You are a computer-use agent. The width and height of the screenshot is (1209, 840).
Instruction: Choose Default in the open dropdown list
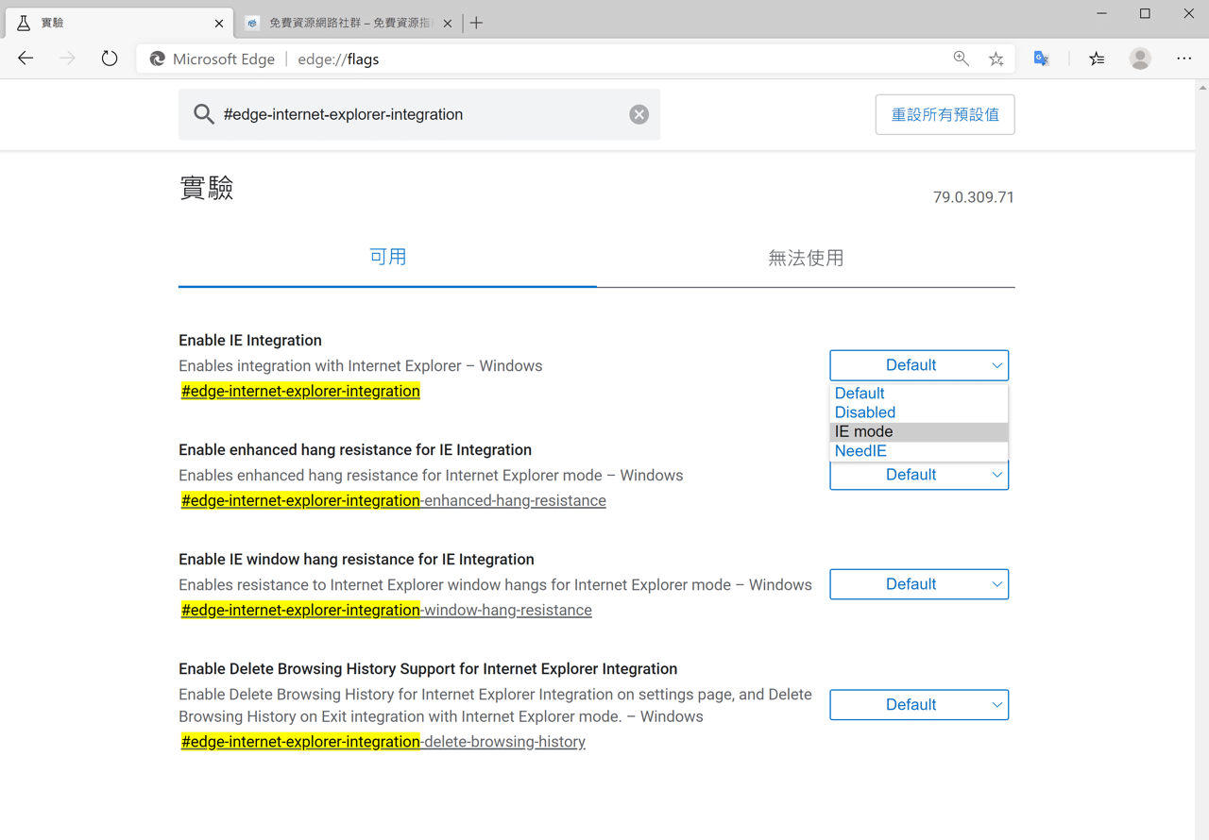(919, 394)
